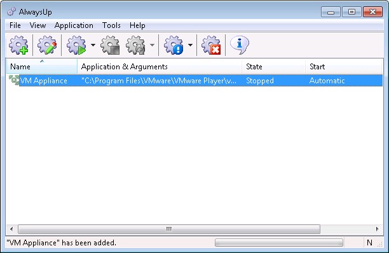Click the Edit Application pencil gear icon
Screen dimensions: 389x253
[x=47, y=45]
